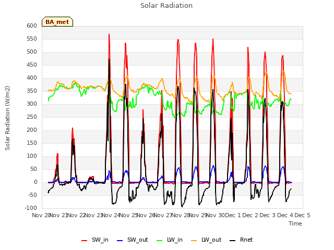
Task: Click the black Rnet legend swatch
Action: click(x=233, y=241)
